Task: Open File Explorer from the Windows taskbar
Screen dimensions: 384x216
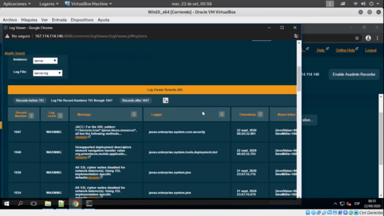Action: (48, 203)
